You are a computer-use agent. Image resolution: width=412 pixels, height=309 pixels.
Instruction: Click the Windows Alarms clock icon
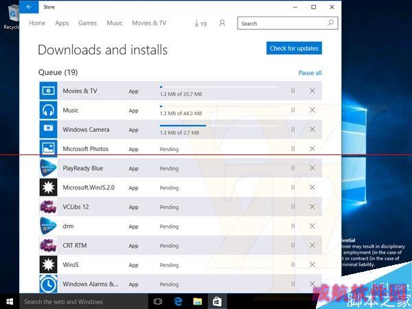tap(48, 284)
